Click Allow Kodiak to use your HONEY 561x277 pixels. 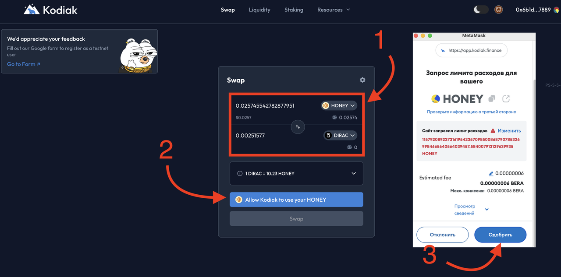point(296,200)
